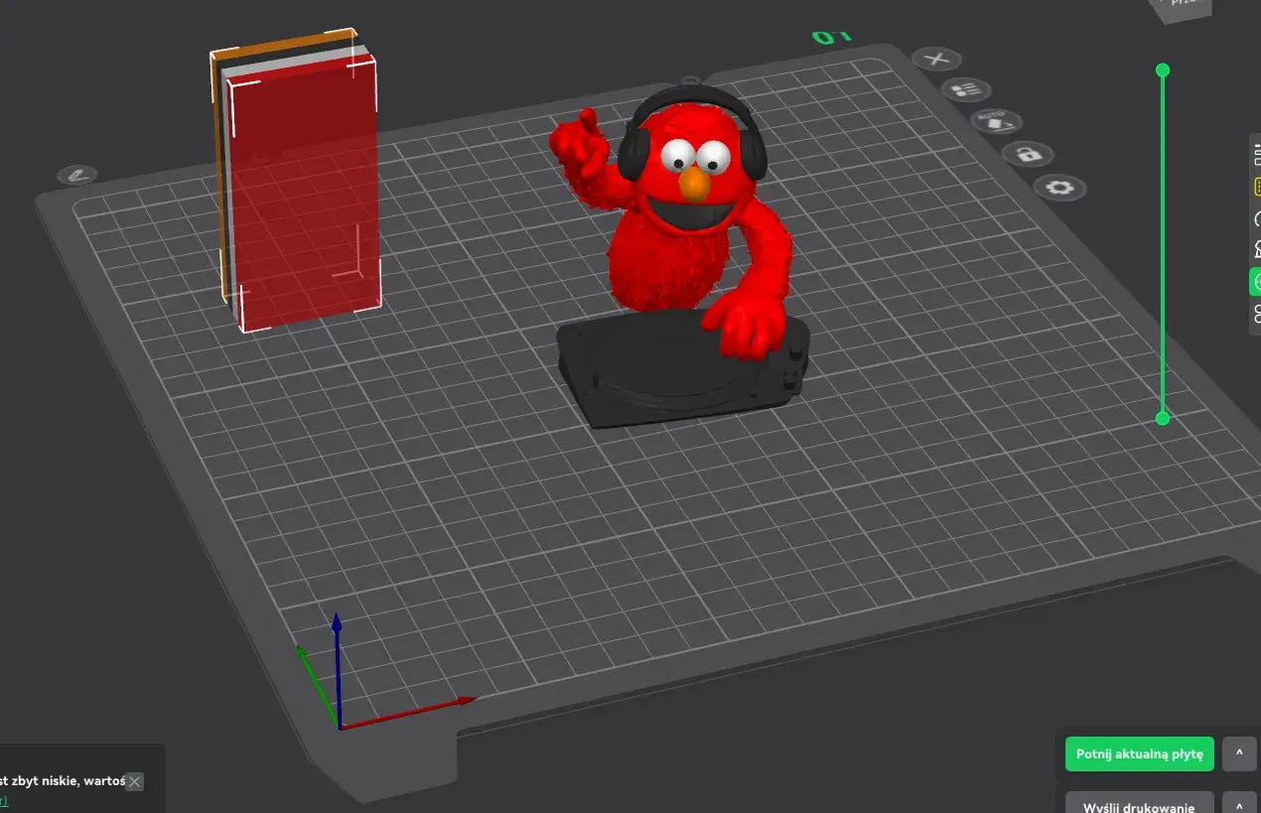Image resolution: width=1261 pixels, height=813 pixels.
Task: Click the plate arrange list icon
Action: pos(966,90)
